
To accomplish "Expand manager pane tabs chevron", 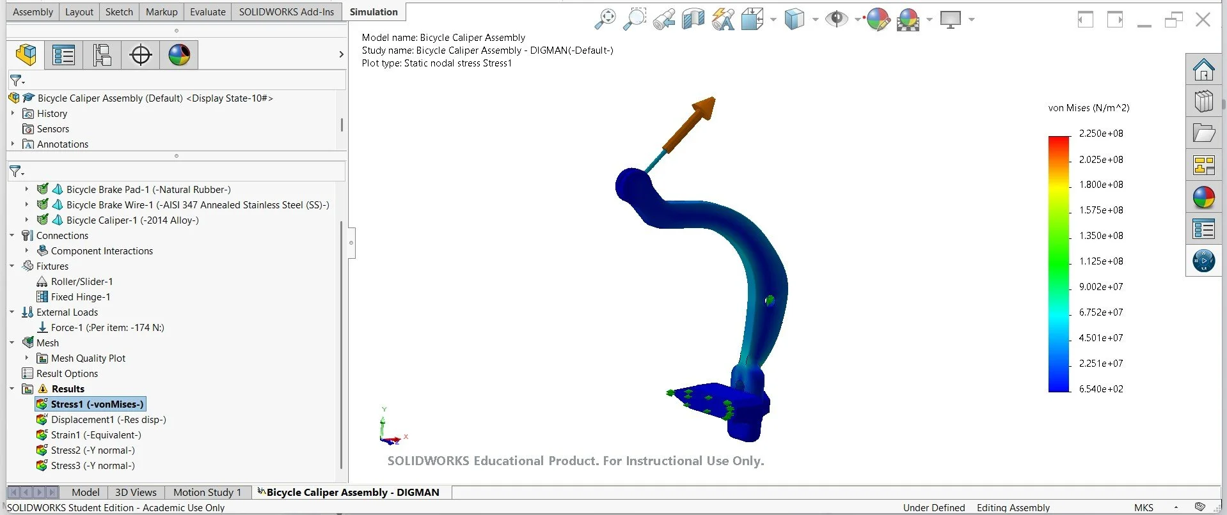I will 341,55.
